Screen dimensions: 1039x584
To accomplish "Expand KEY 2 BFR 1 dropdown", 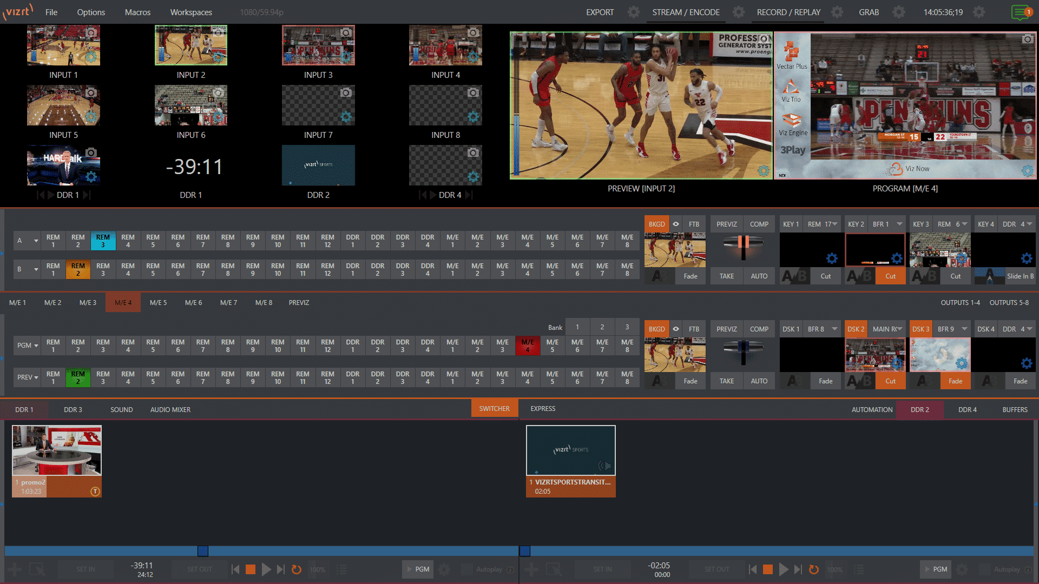I will (897, 224).
